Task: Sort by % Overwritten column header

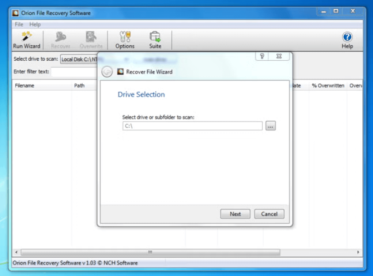Action: (x=328, y=86)
